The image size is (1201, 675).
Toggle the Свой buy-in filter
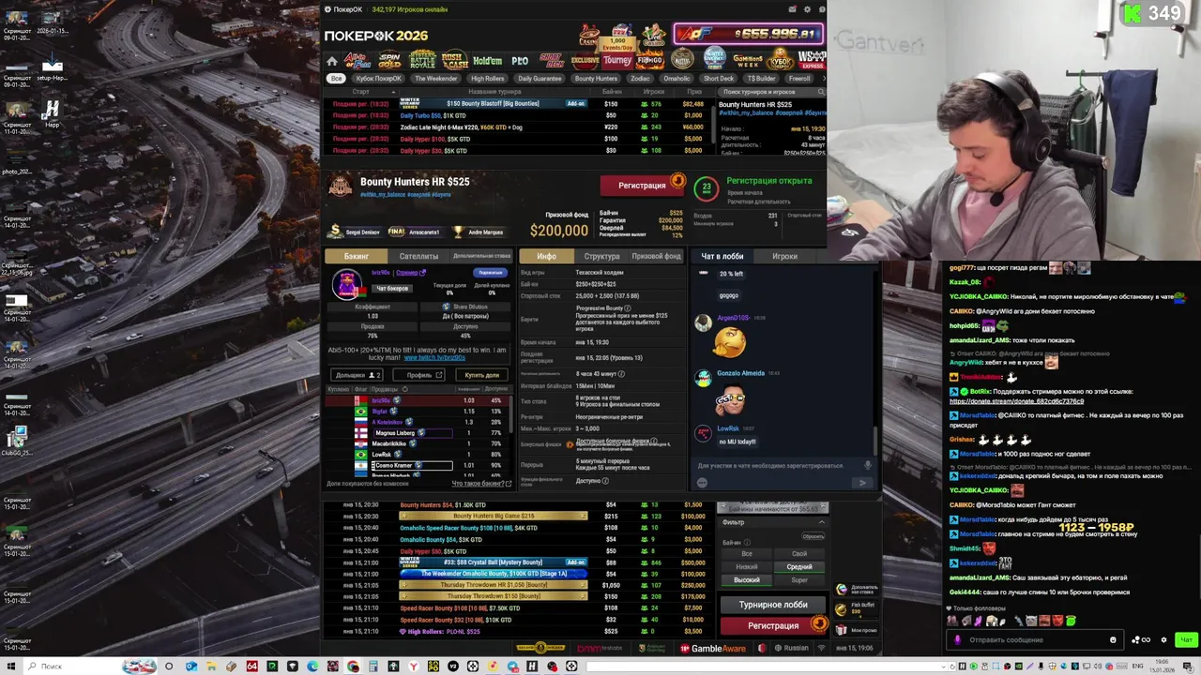799,553
